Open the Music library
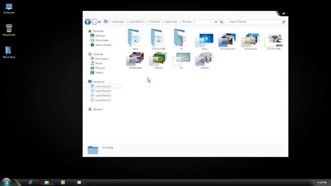The image size is (331, 186). tap(99, 64)
